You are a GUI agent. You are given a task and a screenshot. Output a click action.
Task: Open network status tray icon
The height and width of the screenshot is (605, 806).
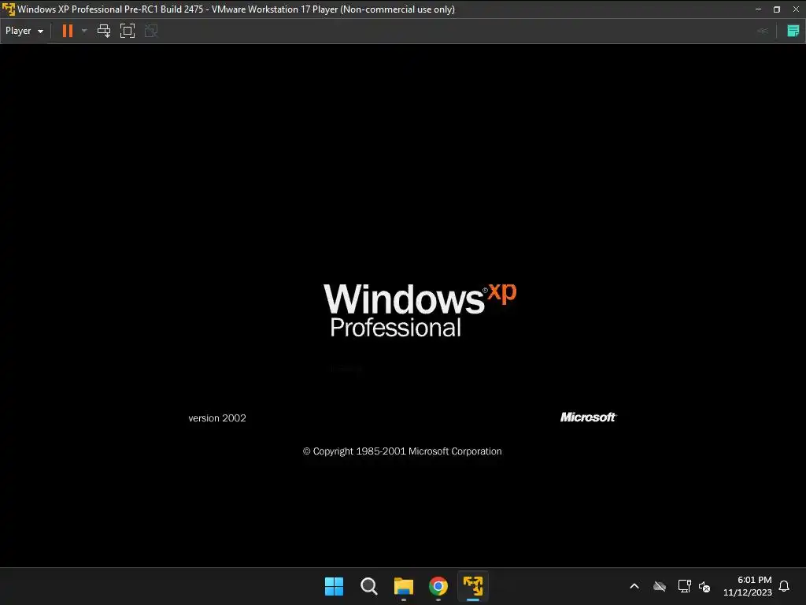(x=684, y=586)
